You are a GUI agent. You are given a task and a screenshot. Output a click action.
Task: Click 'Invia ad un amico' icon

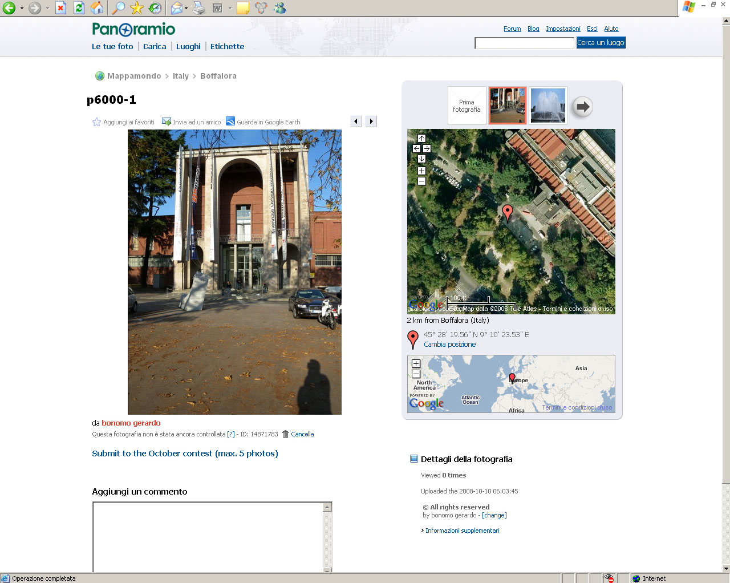pos(167,122)
